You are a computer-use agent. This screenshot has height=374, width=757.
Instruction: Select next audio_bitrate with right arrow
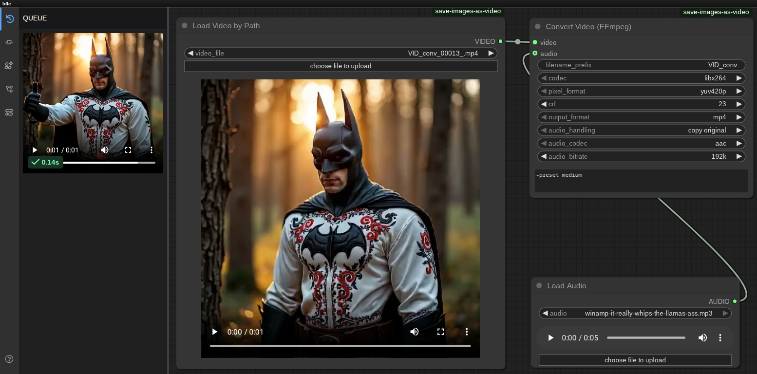pyautogui.click(x=739, y=156)
